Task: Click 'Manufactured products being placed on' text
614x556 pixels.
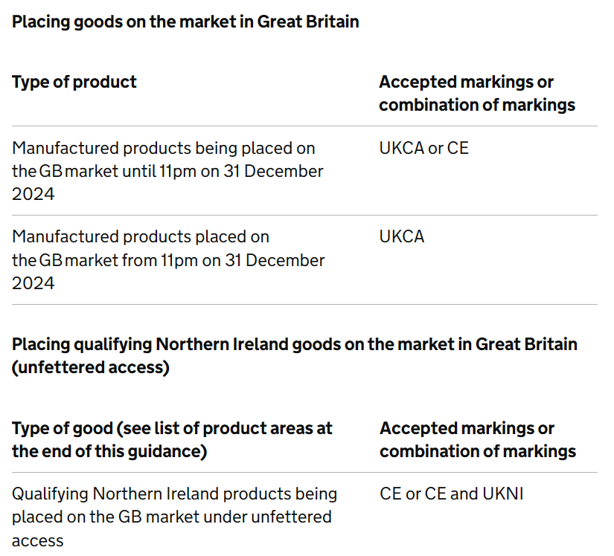Action: (163, 149)
